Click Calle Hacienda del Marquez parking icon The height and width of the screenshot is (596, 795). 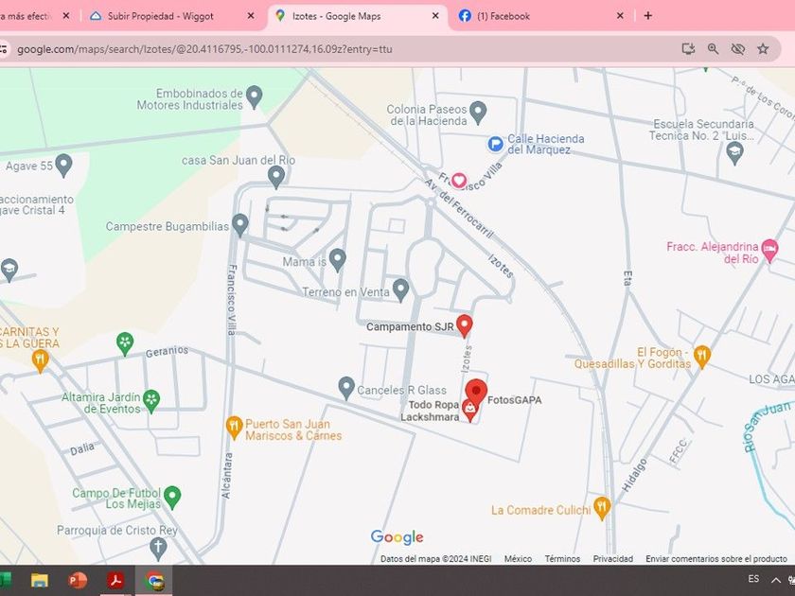tap(495, 144)
